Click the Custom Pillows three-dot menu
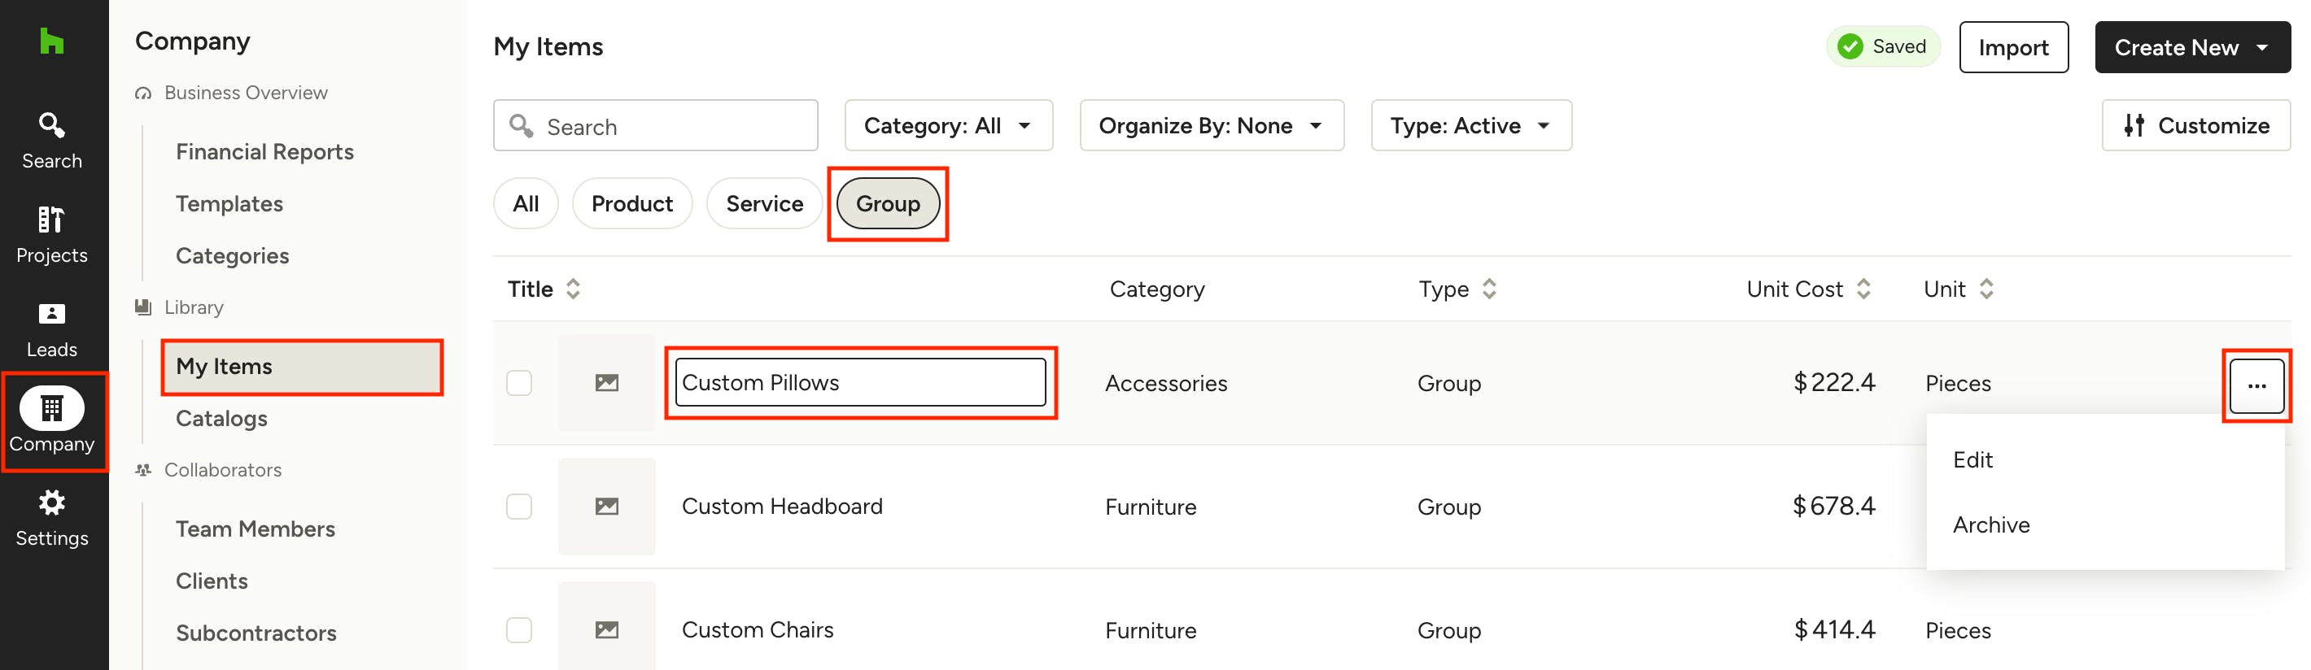Viewport: 2311px width, 670px height. coord(2256,385)
